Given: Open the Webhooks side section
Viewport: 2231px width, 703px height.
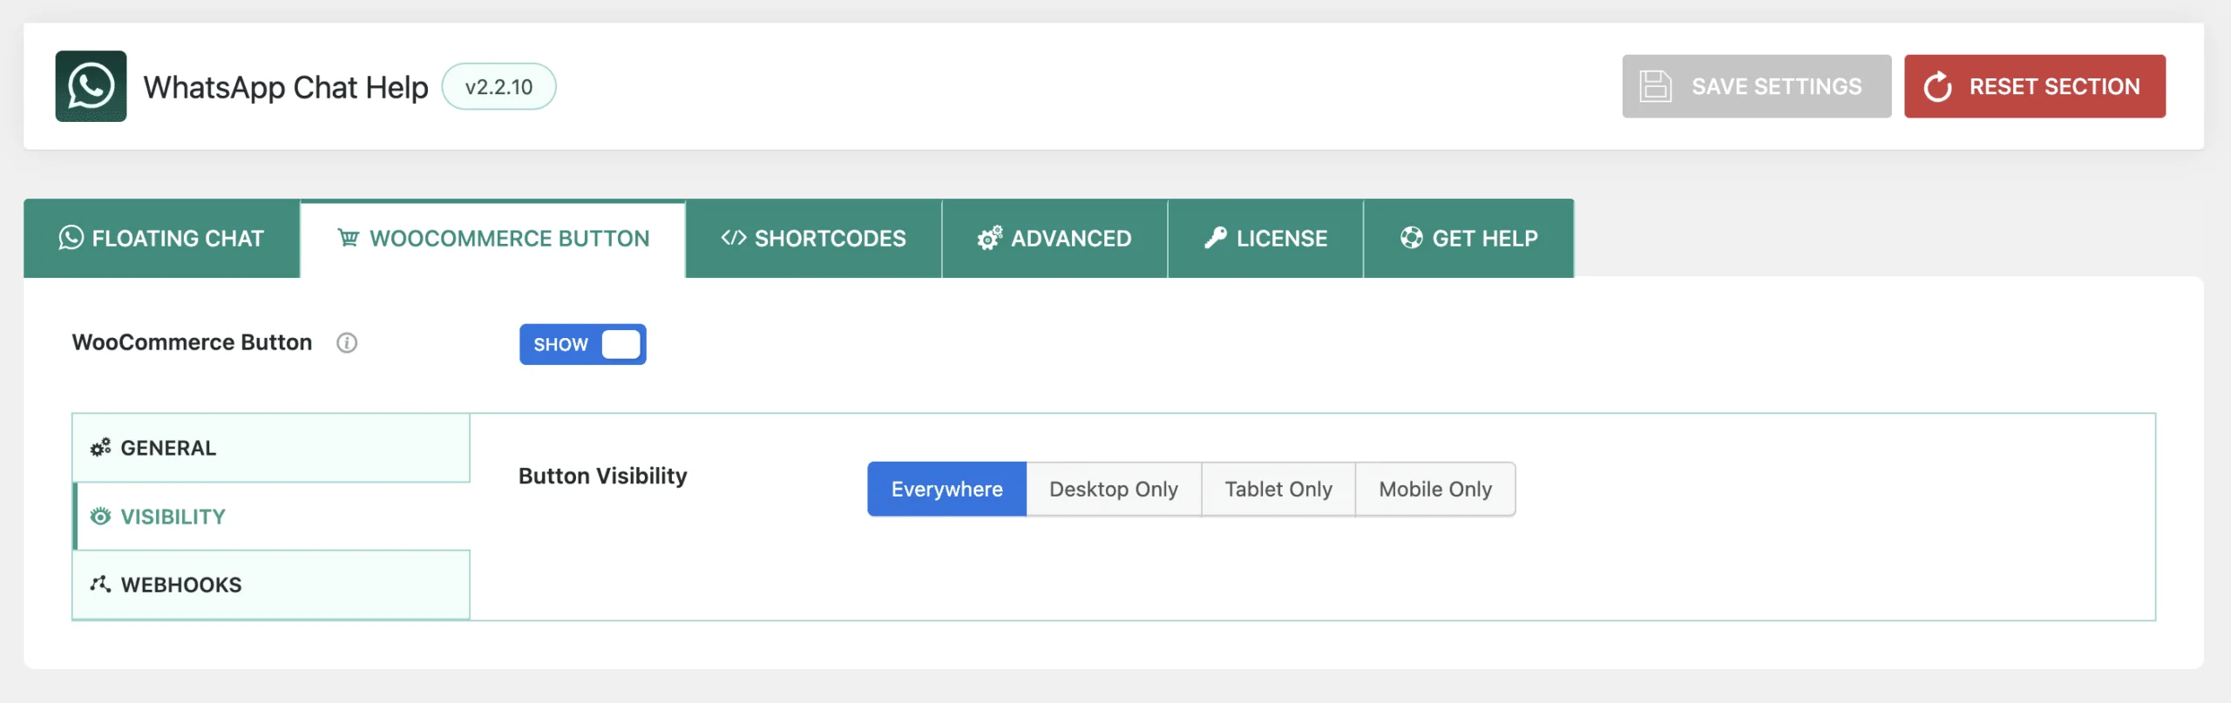Looking at the screenshot, I should point(271,585).
